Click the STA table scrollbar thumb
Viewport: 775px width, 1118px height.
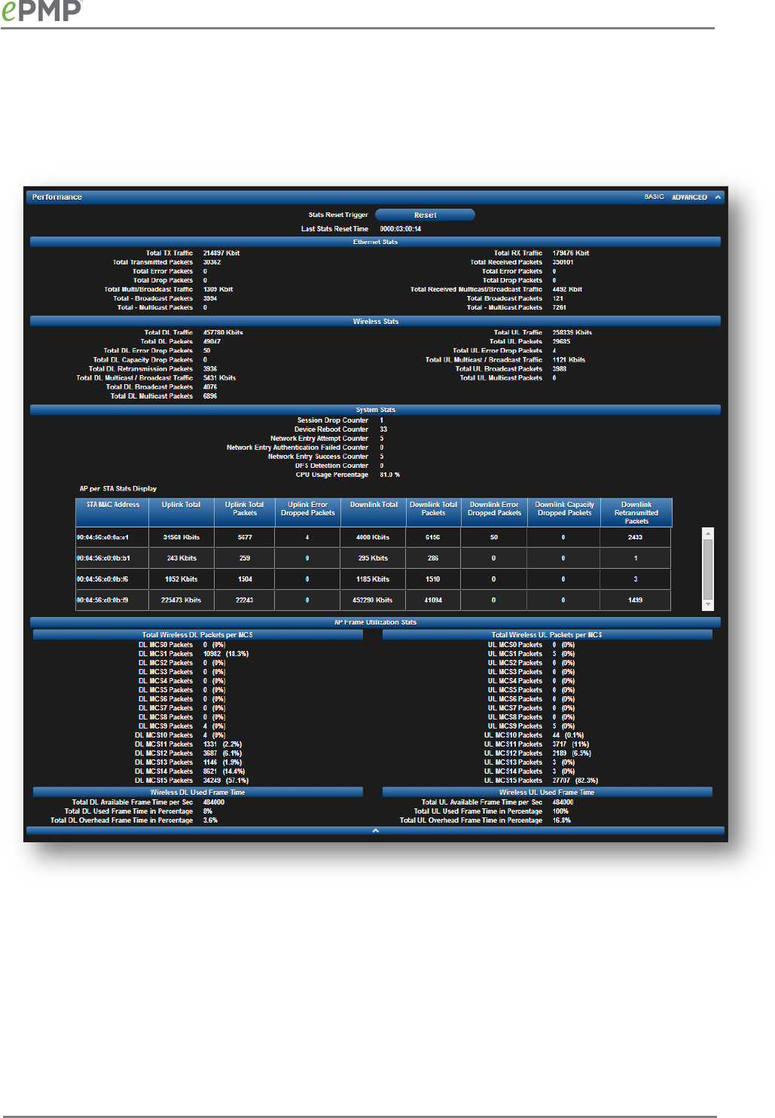pyautogui.click(x=708, y=570)
